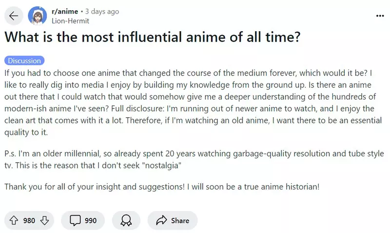Click the comment speech bubble icon
This screenshot has height=233, width=390.
coord(75,220)
